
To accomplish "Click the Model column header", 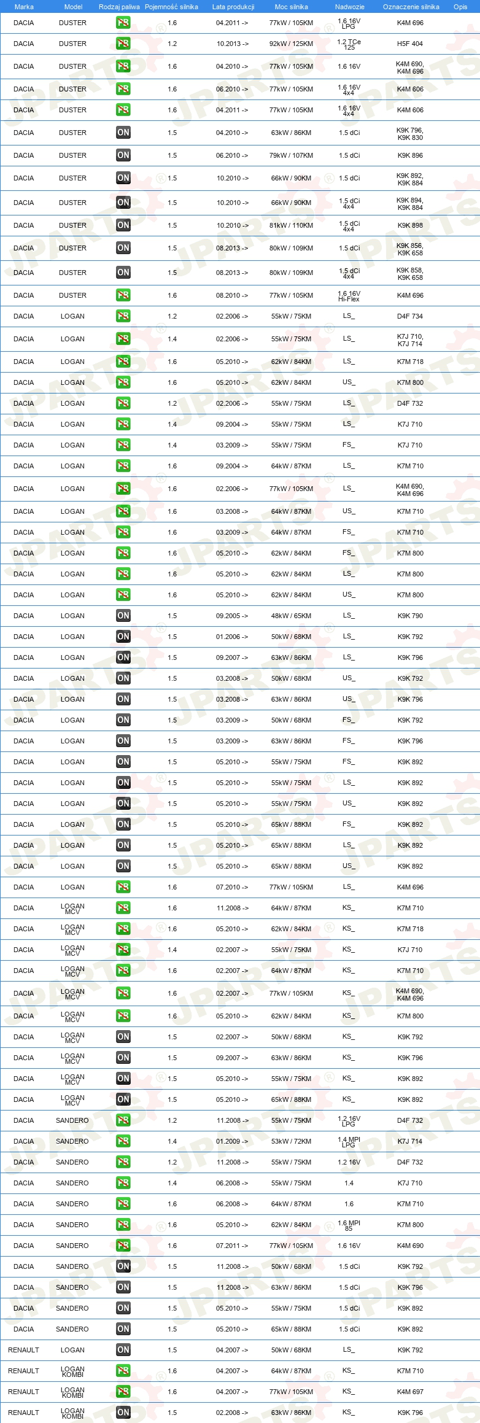I will coord(73,7).
